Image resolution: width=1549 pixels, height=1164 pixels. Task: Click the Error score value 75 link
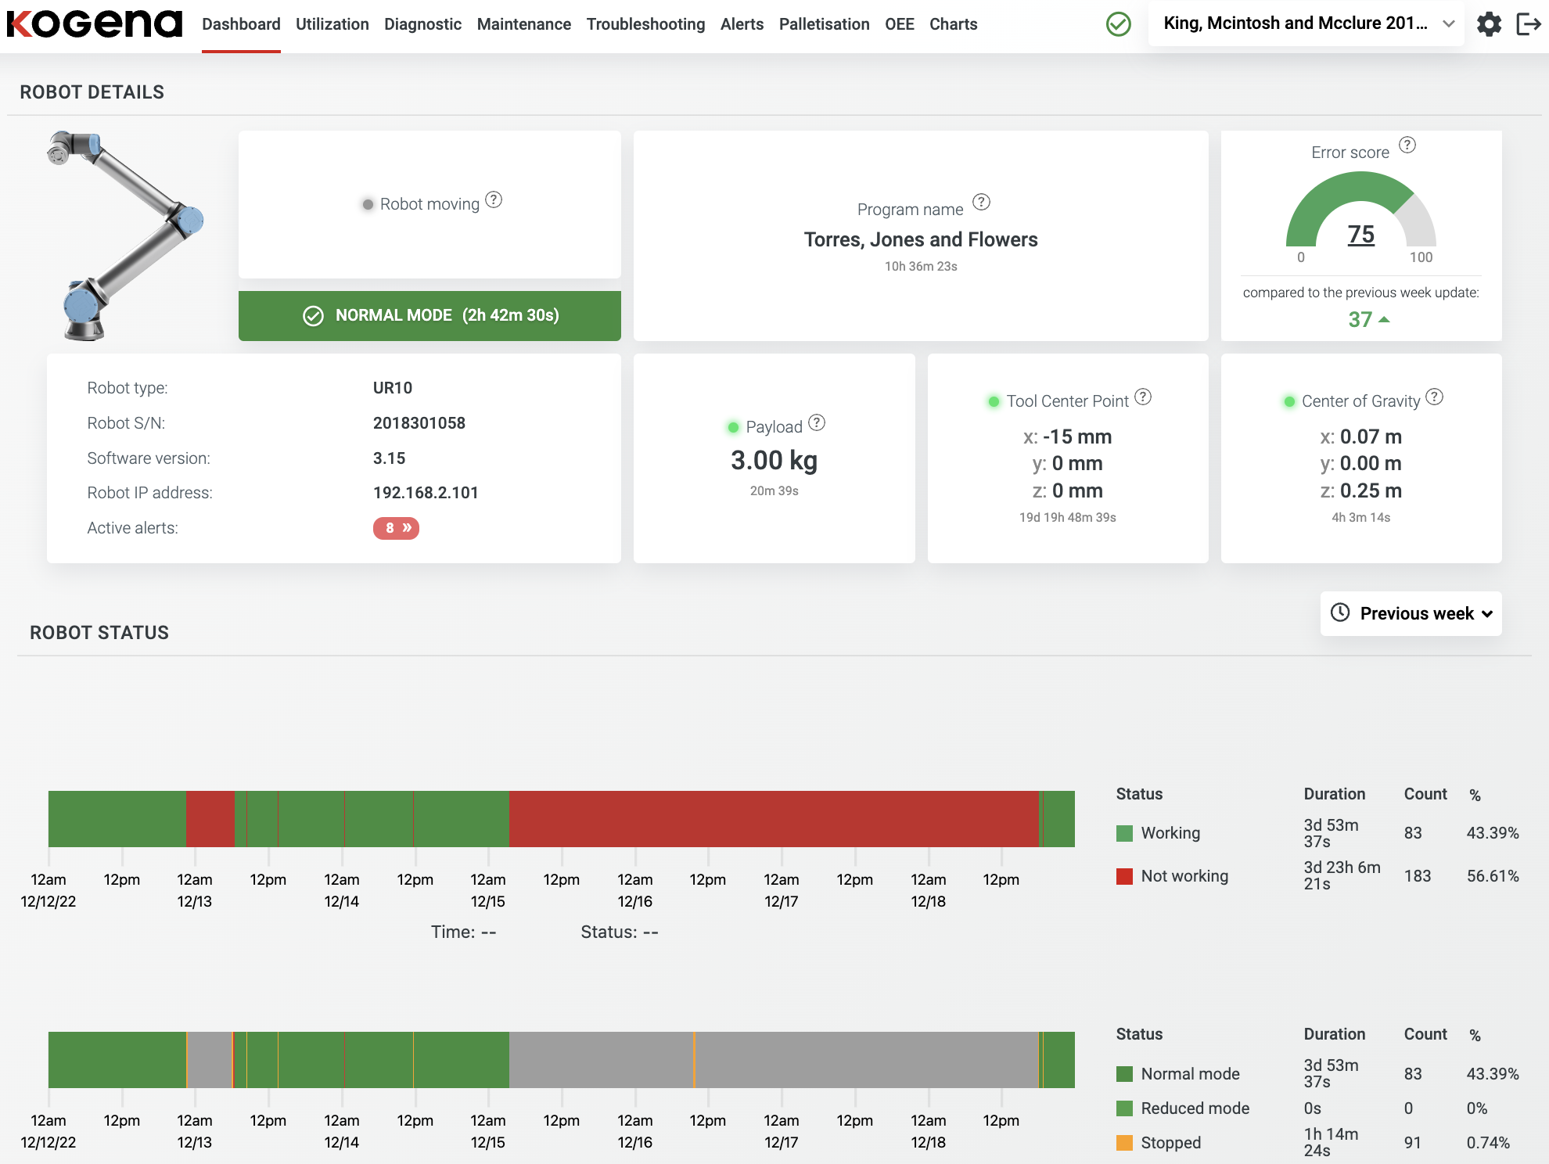pos(1360,234)
